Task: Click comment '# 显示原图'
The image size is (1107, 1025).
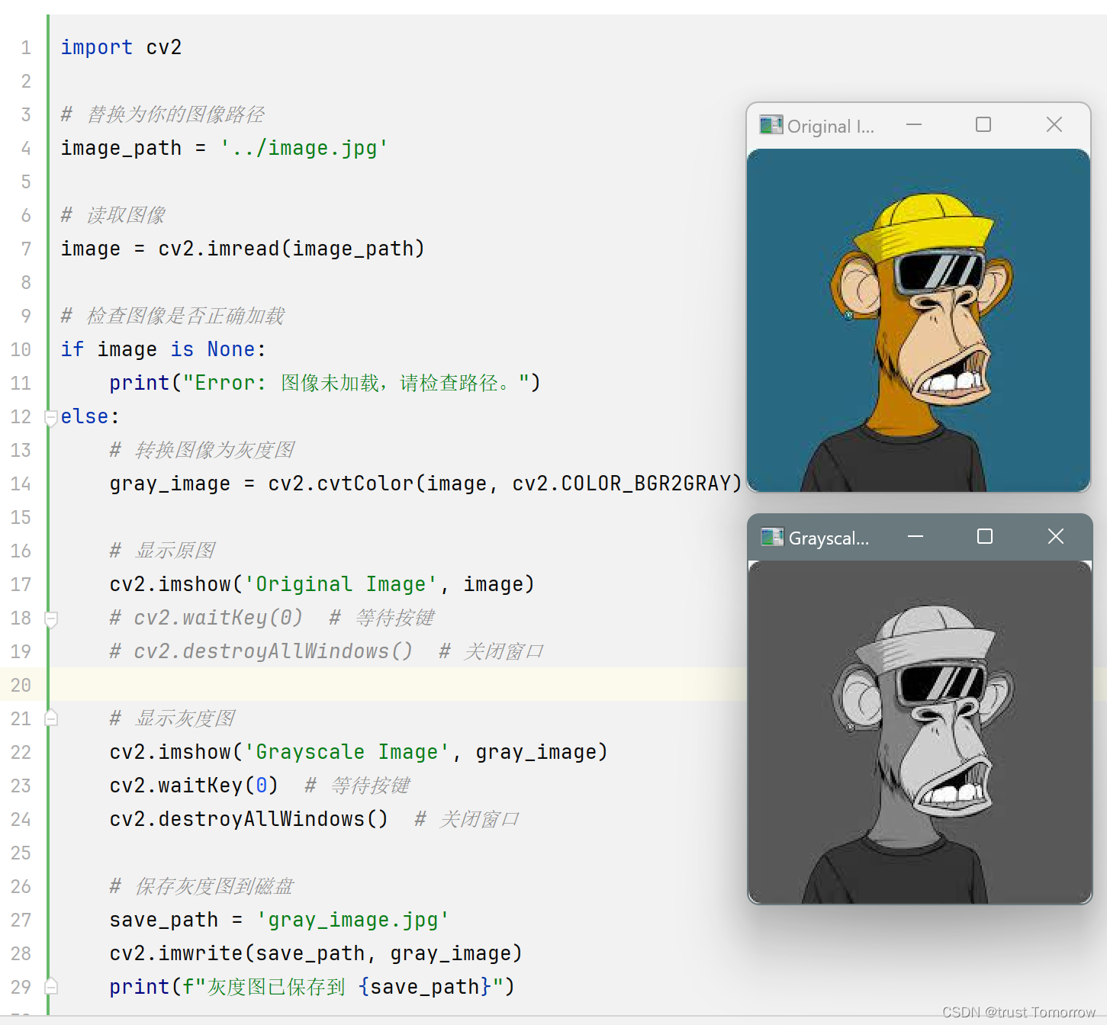Action: tap(163, 551)
